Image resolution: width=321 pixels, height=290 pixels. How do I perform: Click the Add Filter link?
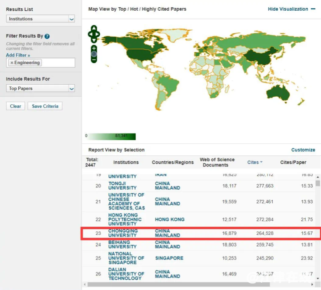point(18,55)
